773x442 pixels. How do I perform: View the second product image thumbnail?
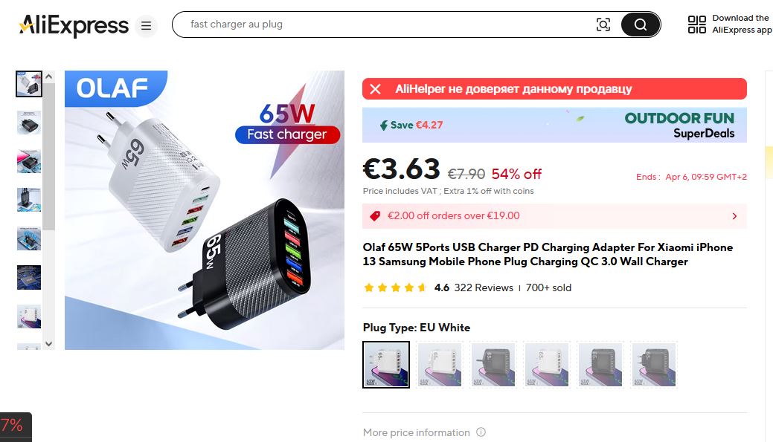pos(29,122)
